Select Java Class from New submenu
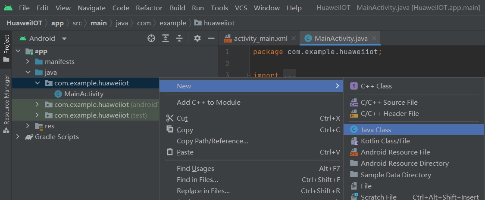This screenshot has height=200, width=485. point(413,130)
